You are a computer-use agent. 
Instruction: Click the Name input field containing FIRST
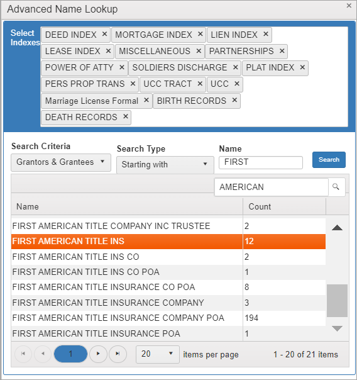[x=261, y=162]
